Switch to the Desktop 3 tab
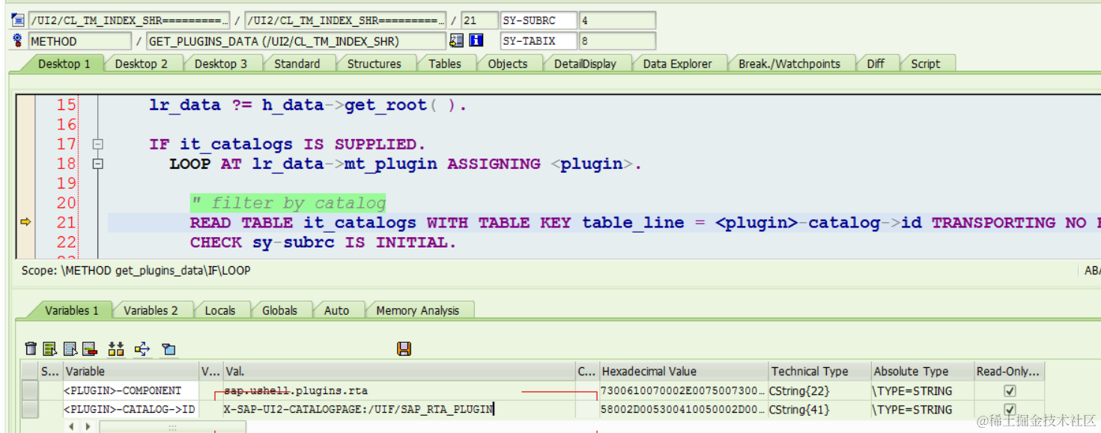 point(221,64)
